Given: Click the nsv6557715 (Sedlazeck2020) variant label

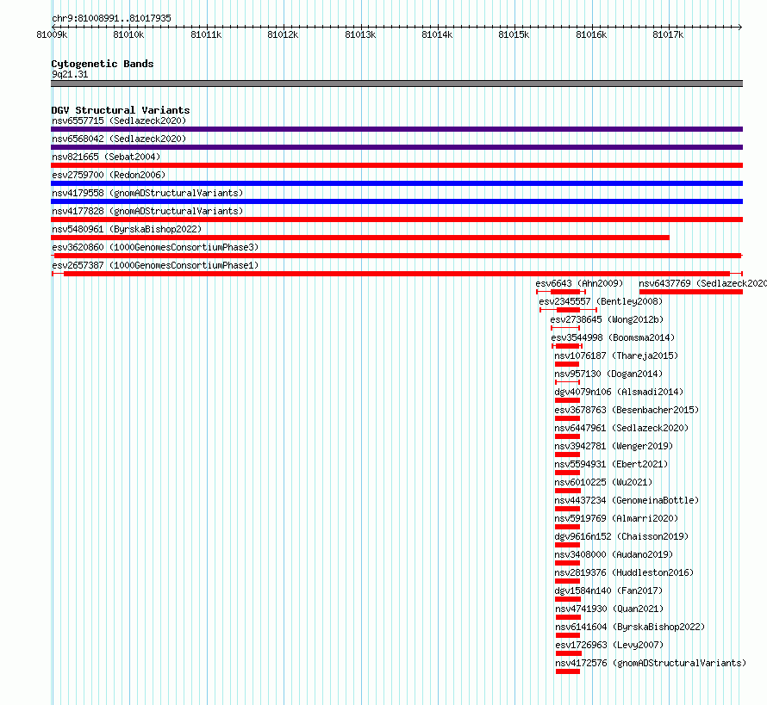Looking at the screenshot, I should coord(119,121).
